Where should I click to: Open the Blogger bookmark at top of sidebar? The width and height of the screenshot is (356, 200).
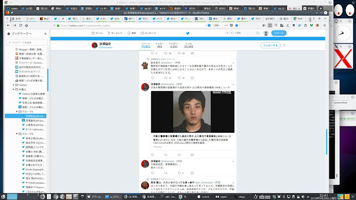tap(29, 49)
